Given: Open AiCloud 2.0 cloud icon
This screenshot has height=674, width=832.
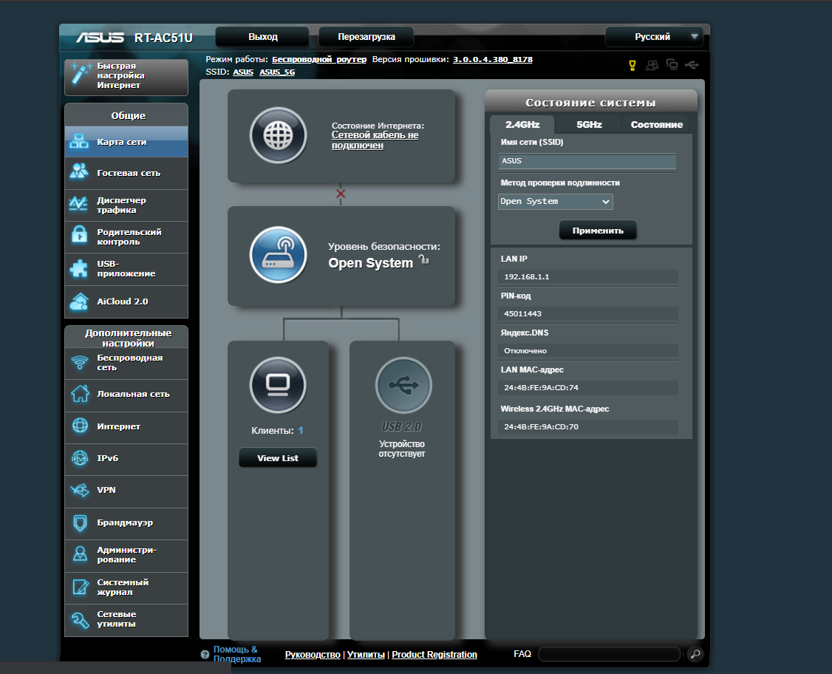Looking at the screenshot, I should point(79,302).
